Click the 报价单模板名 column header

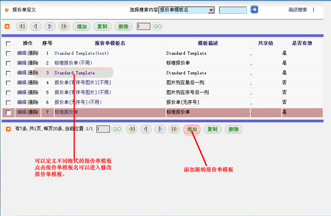pyautogui.click(x=110, y=44)
